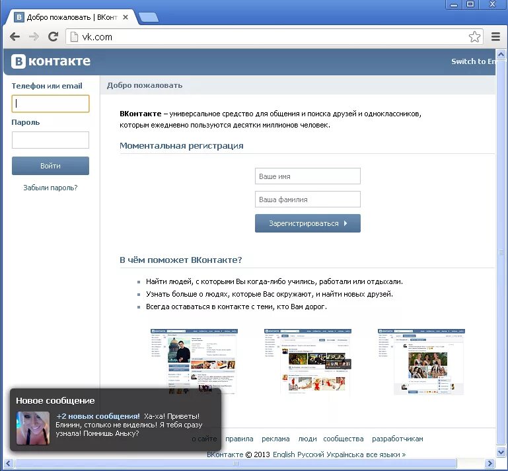The image size is (508, 471).
Task: Reload the page with refresh icon
Action: pyautogui.click(x=53, y=36)
